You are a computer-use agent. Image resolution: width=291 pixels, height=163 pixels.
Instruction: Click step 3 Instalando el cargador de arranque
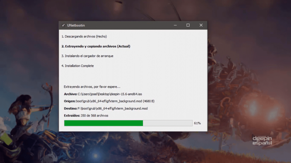87,56
